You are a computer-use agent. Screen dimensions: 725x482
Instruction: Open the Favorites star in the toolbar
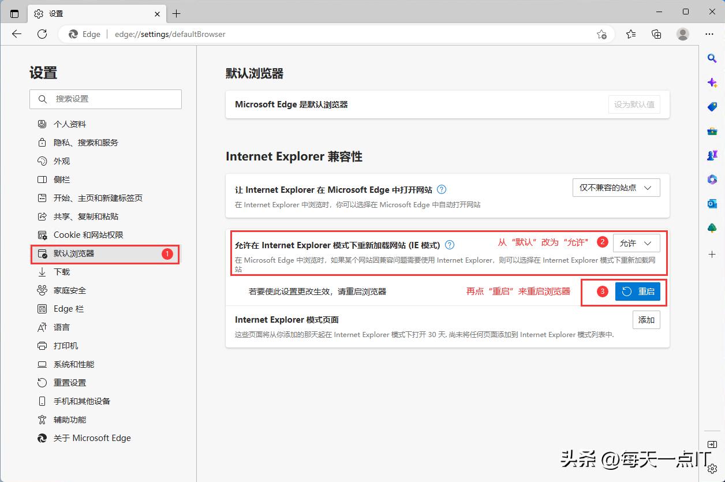[x=630, y=34]
